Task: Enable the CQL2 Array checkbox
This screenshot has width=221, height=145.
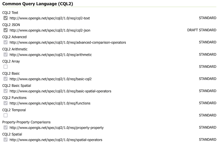Action: (x=6, y=67)
